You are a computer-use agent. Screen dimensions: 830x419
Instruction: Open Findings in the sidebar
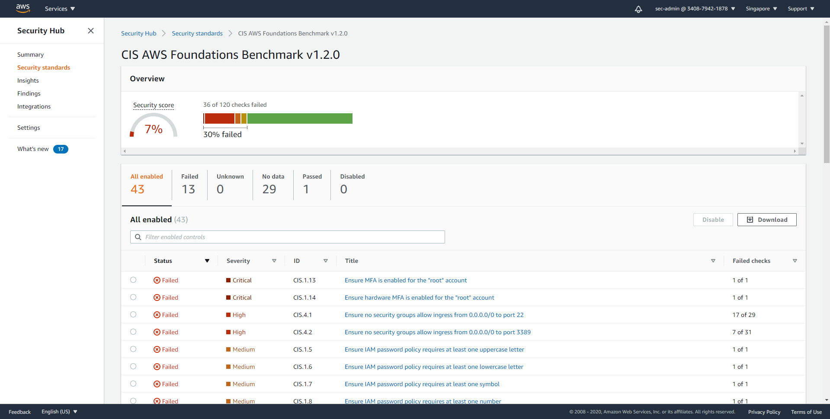point(29,93)
